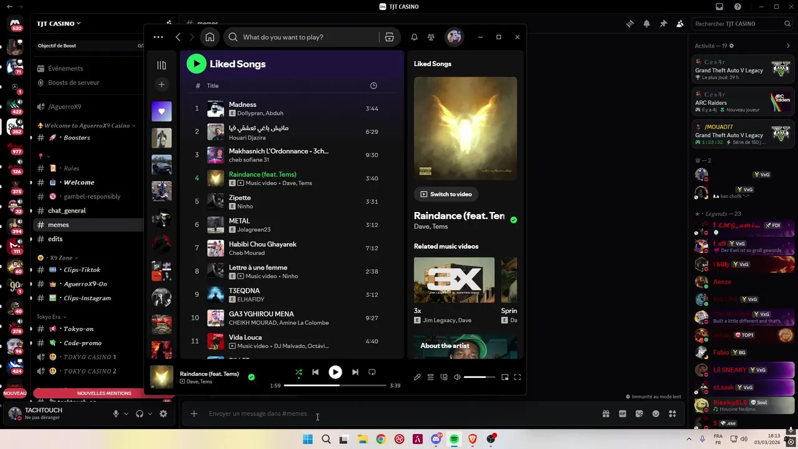The height and width of the screenshot is (449, 798).
Task: Switch the Spotify player to full screen
Action: [517, 377]
